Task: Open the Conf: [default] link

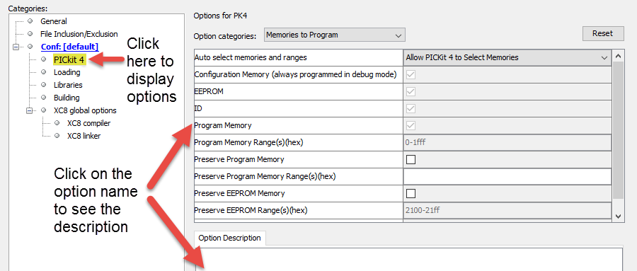Action: click(x=69, y=47)
